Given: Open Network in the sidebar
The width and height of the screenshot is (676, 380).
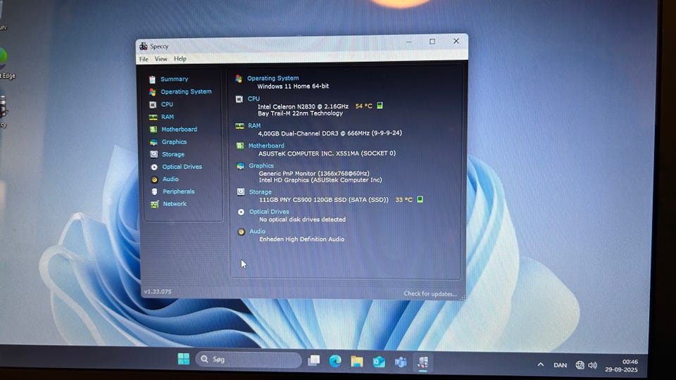Looking at the screenshot, I should [x=175, y=204].
